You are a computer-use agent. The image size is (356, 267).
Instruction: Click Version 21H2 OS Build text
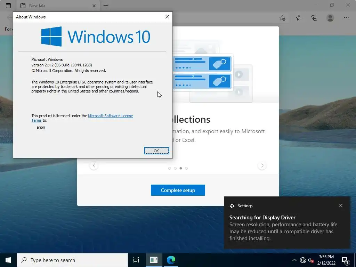[62, 65]
